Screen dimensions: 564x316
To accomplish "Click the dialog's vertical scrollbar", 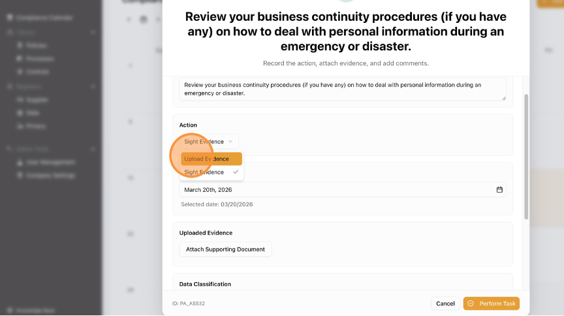I will pyautogui.click(x=526, y=157).
